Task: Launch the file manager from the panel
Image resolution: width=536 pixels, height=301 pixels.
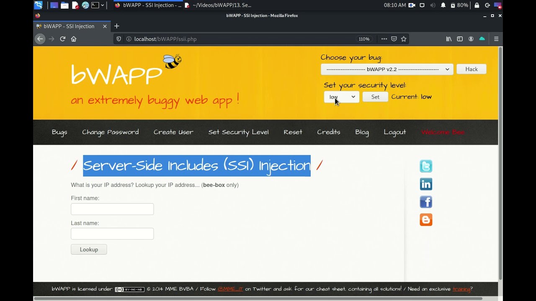Action: point(64,5)
